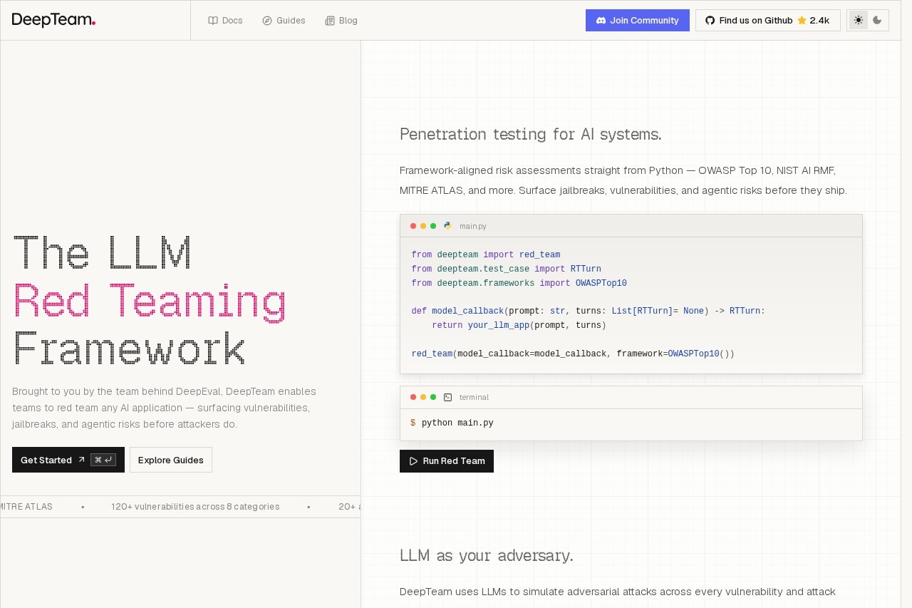The height and width of the screenshot is (608, 912).
Task: Click the "The LLM" headline line
Action: (x=103, y=252)
